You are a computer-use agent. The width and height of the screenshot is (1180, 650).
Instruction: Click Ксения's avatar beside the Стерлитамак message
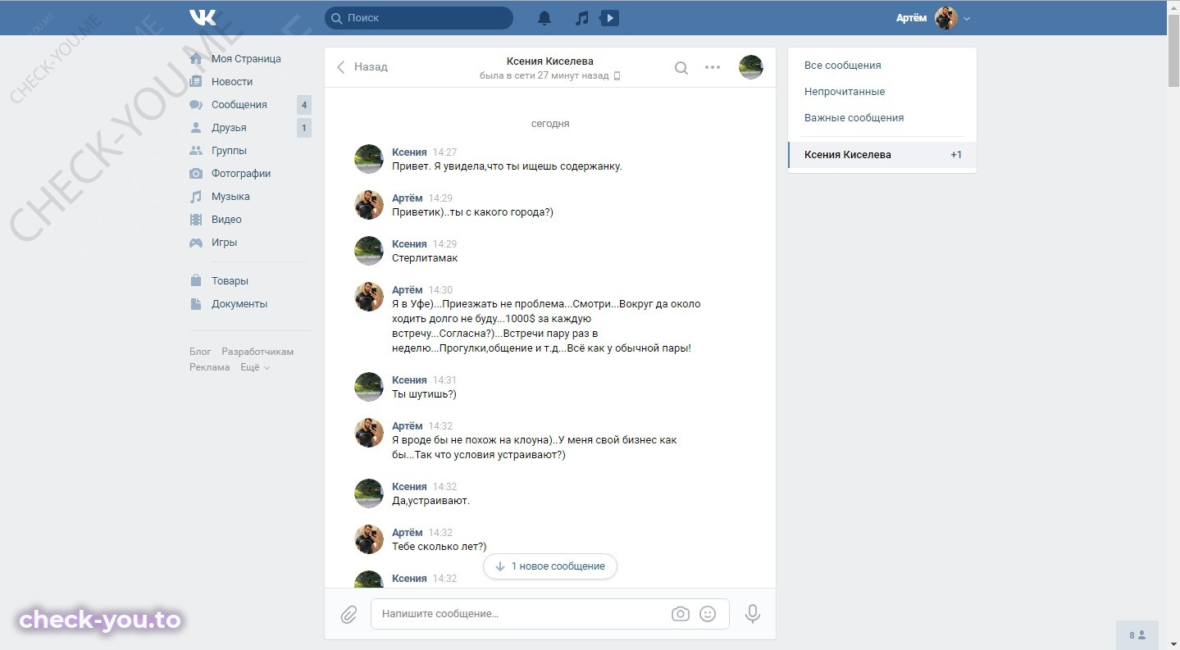coord(369,251)
